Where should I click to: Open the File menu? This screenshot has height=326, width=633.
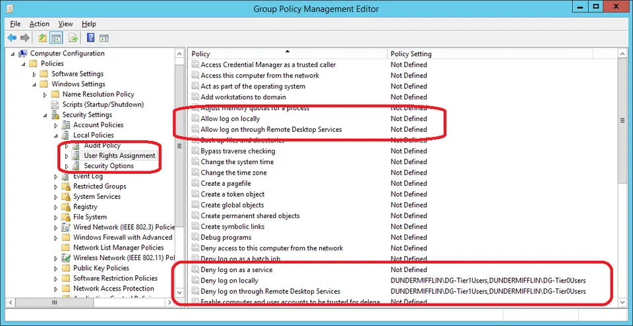point(15,24)
